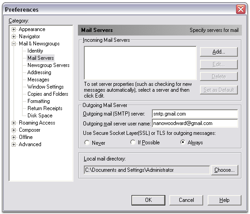Click Choose... for local mail directory
Image resolution: width=250 pixels, height=214 pixels.
click(224, 170)
